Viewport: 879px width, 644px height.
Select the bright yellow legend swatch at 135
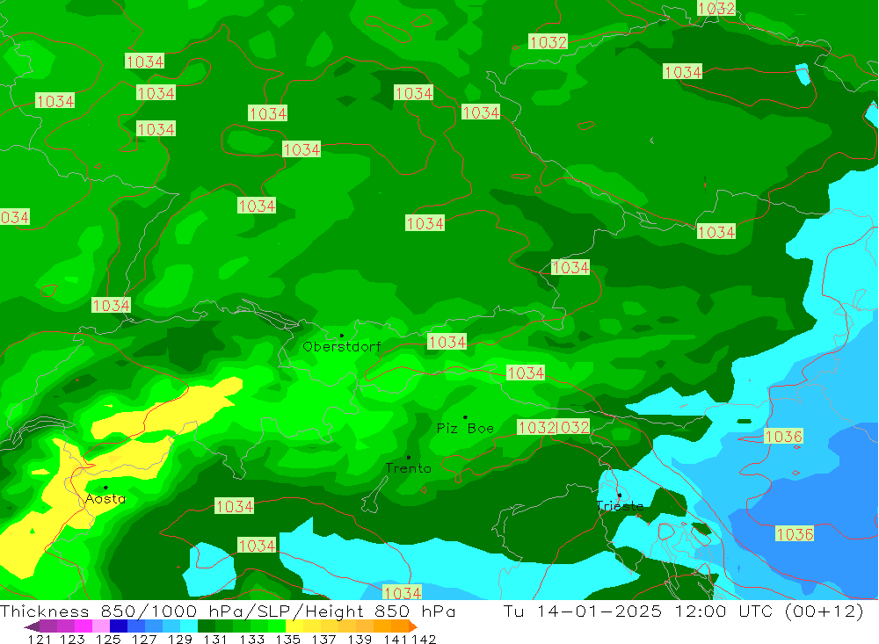coord(294,626)
